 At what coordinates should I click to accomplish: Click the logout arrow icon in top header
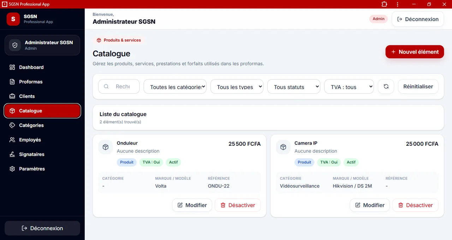click(x=400, y=19)
